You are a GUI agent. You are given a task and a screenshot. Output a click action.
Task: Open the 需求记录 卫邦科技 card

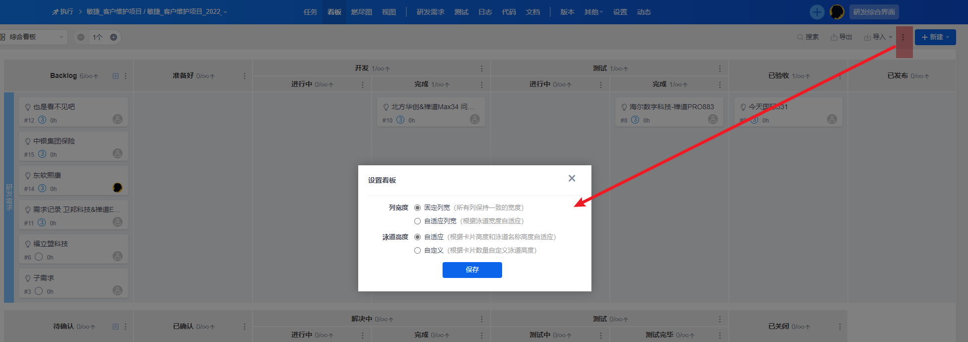pyautogui.click(x=73, y=214)
